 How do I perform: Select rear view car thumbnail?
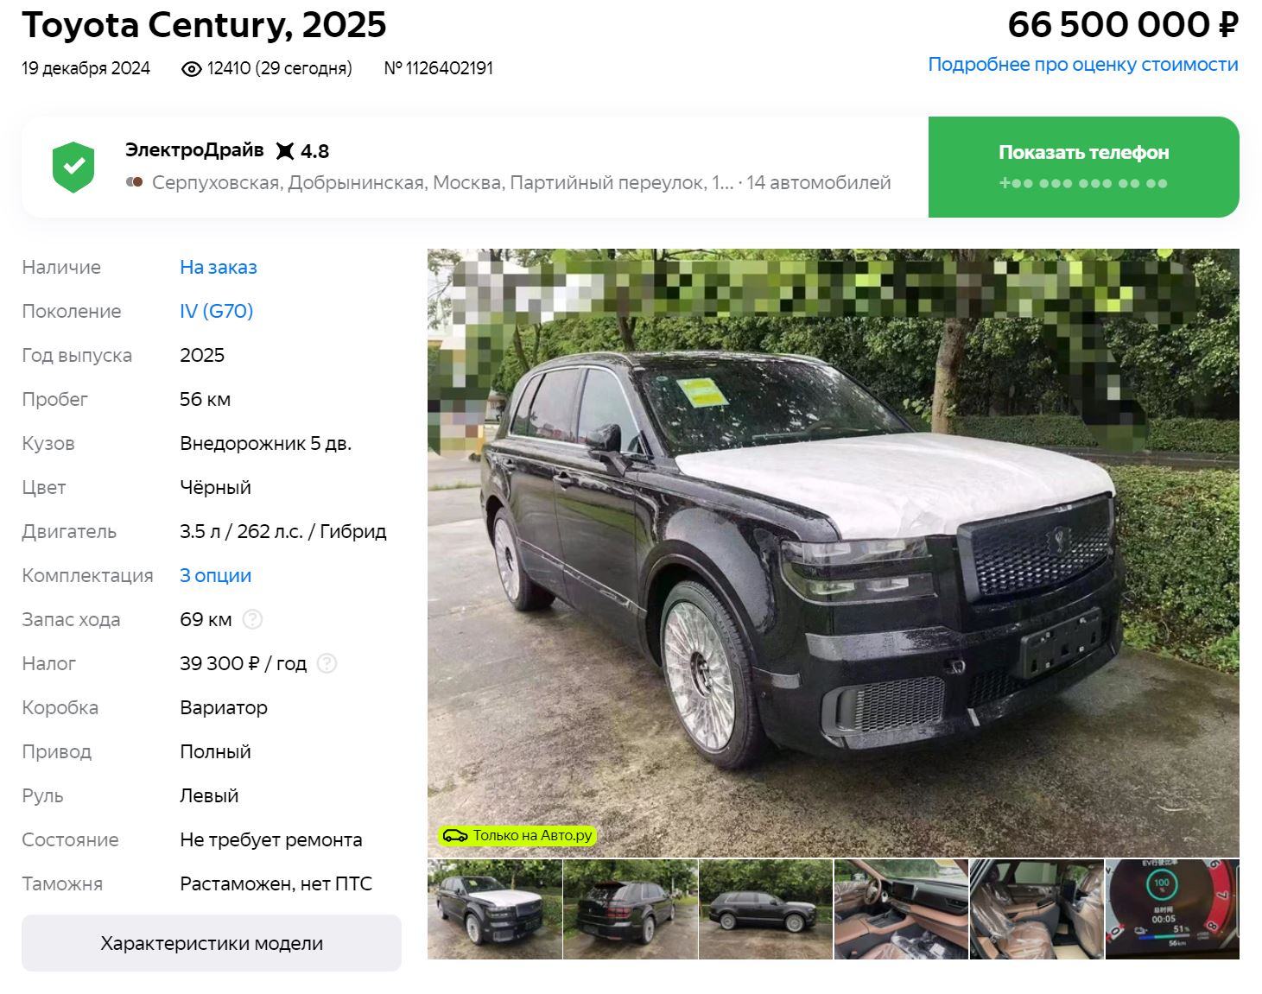631,909
